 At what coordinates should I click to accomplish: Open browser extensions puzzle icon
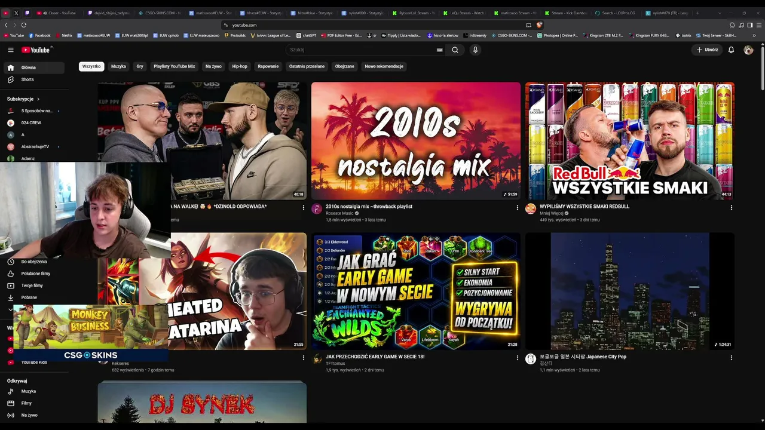[x=732, y=25]
